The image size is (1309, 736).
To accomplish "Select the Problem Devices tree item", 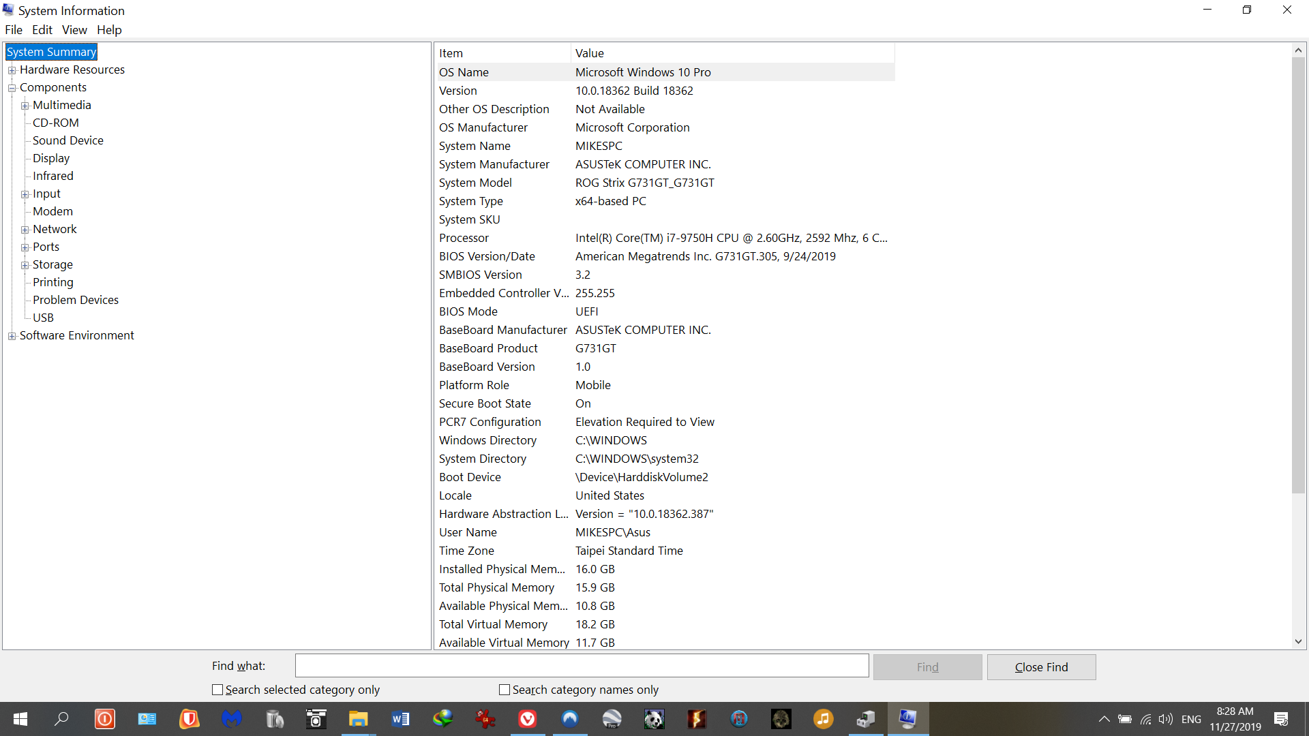I will 76,300.
